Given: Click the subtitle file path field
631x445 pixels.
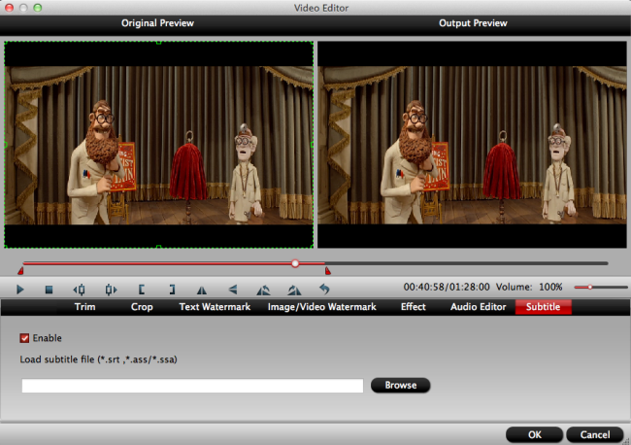Looking at the screenshot, I should point(192,386).
